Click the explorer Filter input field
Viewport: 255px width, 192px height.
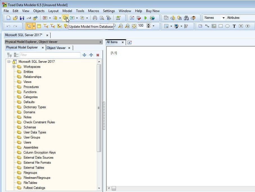point(50,55)
